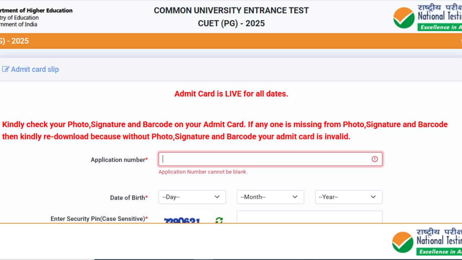
Task: Click the pencil icon beside Admit card slip
Action: (x=6, y=69)
